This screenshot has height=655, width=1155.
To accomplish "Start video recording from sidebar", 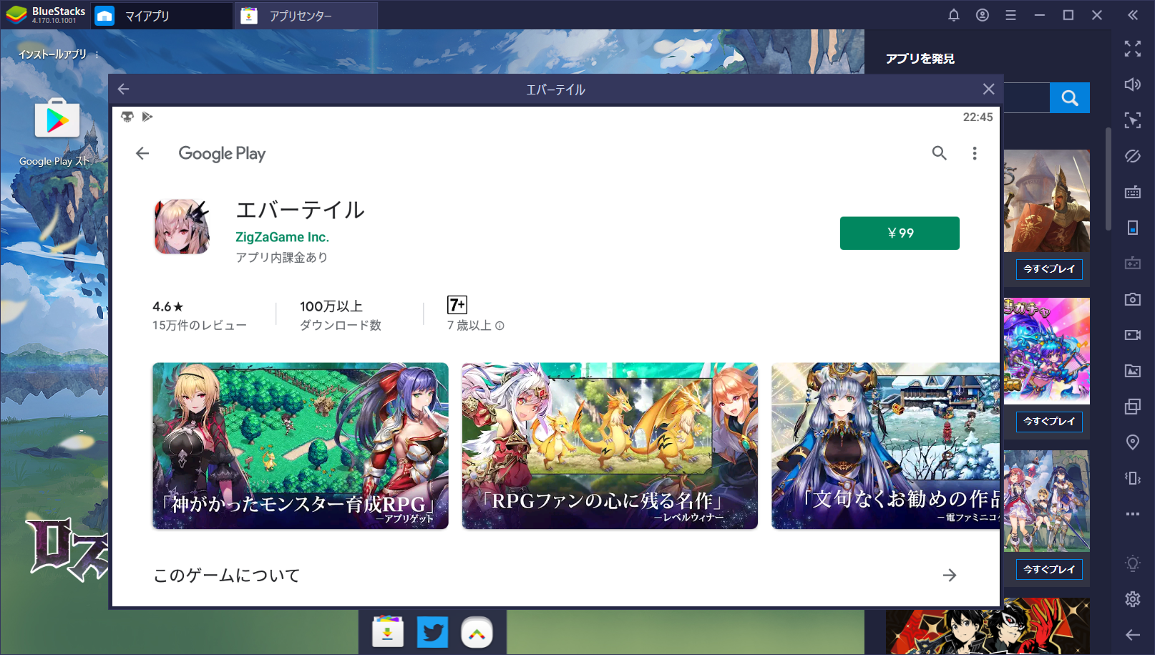I will pyautogui.click(x=1133, y=335).
